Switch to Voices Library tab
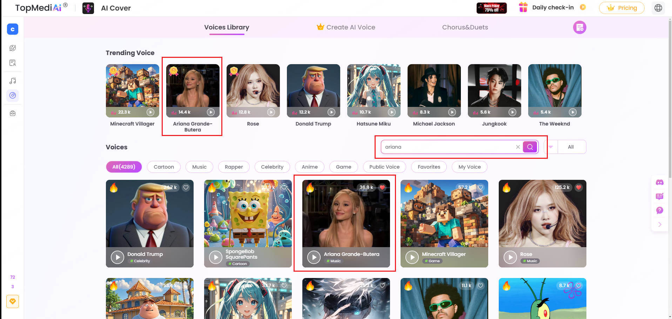The width and height of the screenshot is (672, 319). [227, 27]
